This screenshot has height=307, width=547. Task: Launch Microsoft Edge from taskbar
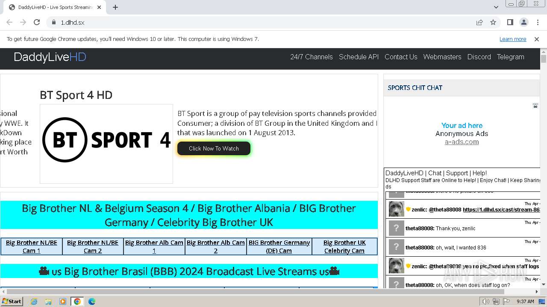pyautogui.click(x=91, y=301)
